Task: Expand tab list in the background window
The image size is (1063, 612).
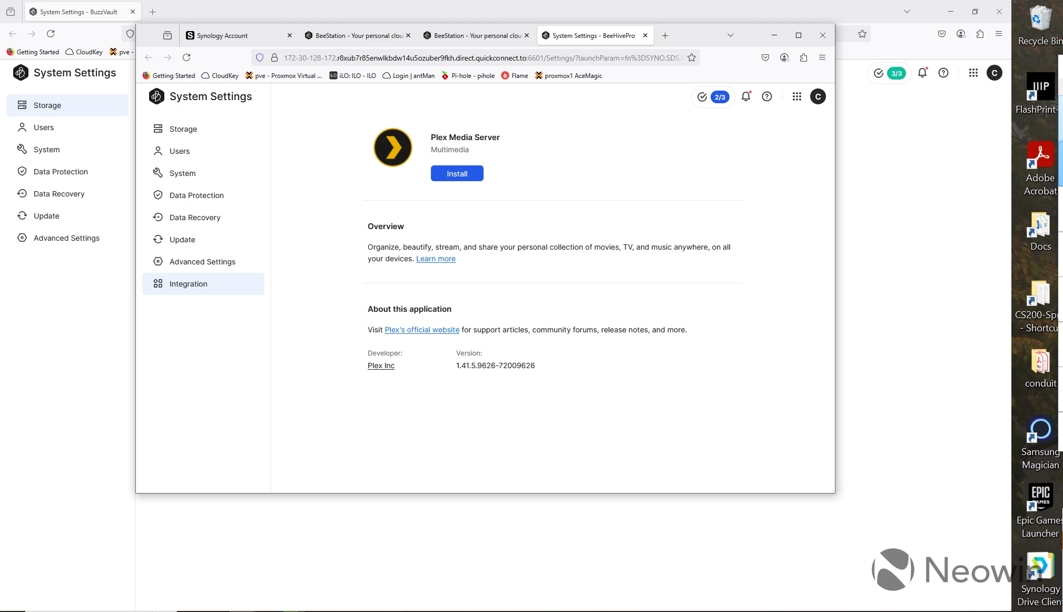Action: [907, 12]
